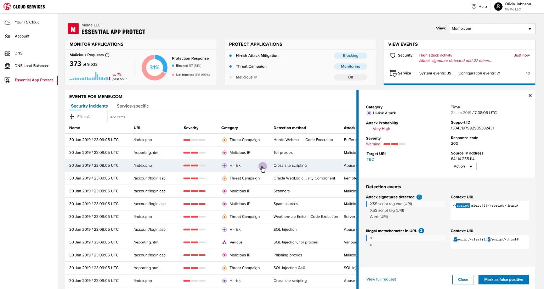Click Threat Campaign icon in Oracle WebLogic row

224,178
